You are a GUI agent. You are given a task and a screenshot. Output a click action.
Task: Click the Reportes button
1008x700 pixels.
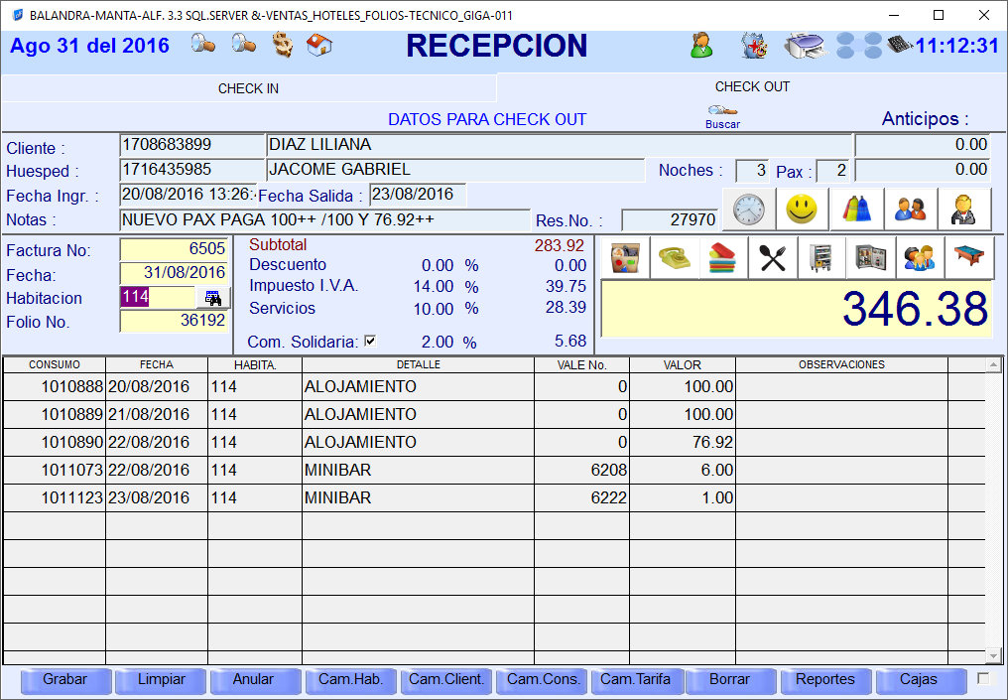(x=824, y=680)
